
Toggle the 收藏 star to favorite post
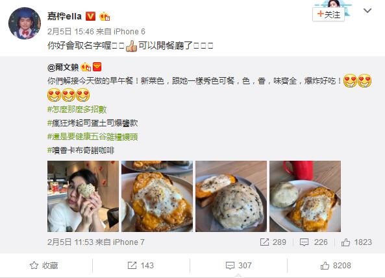tap(34, 265)
